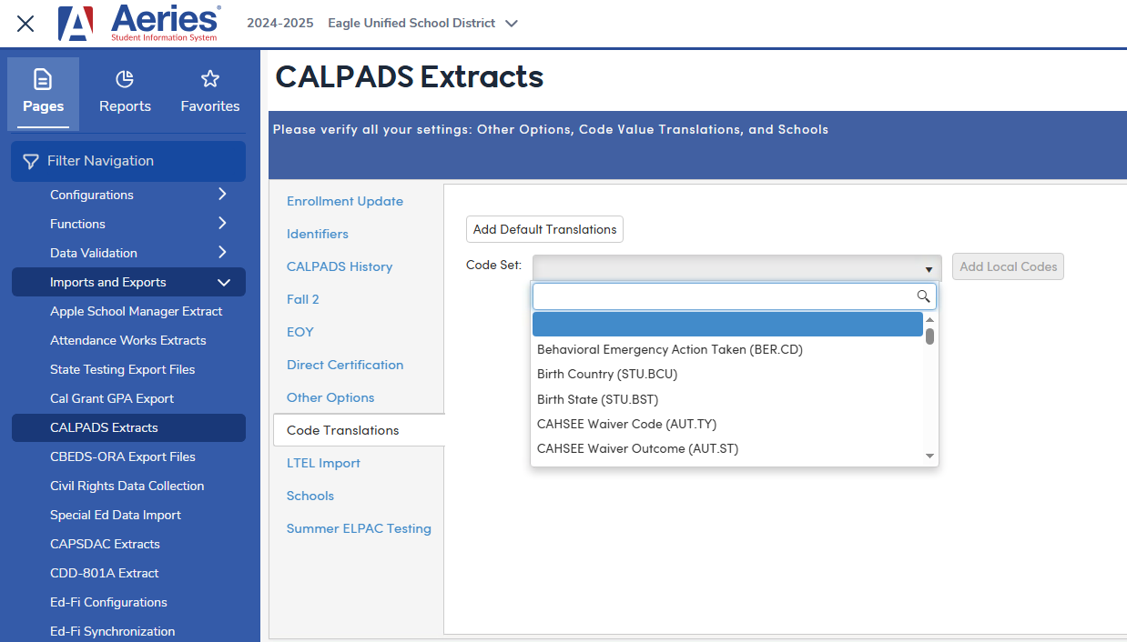Switch to Enrollment Update tab
This screenshot has height=642, width=1127.
pyautogui.click(x=345, y=201)
